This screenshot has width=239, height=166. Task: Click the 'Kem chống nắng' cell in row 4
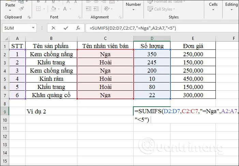(51, 70)
